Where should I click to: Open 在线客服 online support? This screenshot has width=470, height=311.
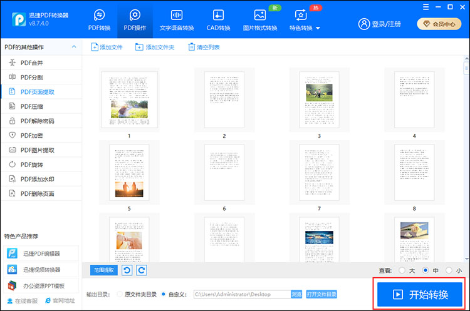tap(23, 300)
